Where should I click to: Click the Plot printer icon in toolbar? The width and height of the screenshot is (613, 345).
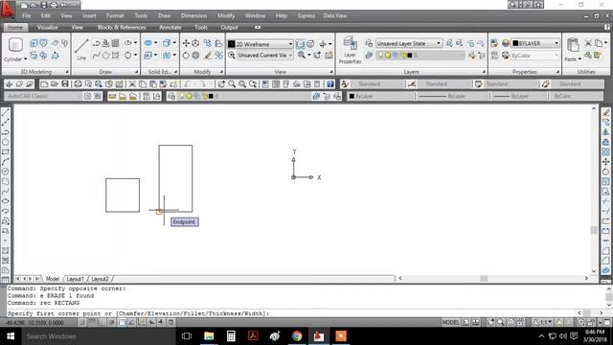78,84
